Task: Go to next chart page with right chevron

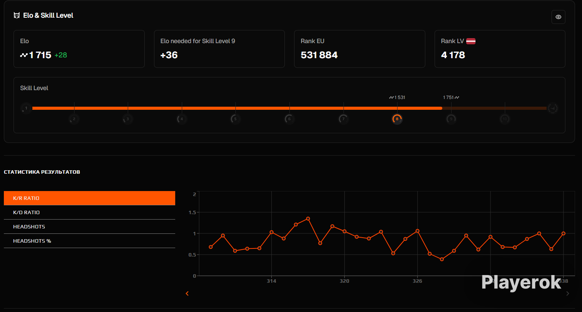Action: (567, 294)
